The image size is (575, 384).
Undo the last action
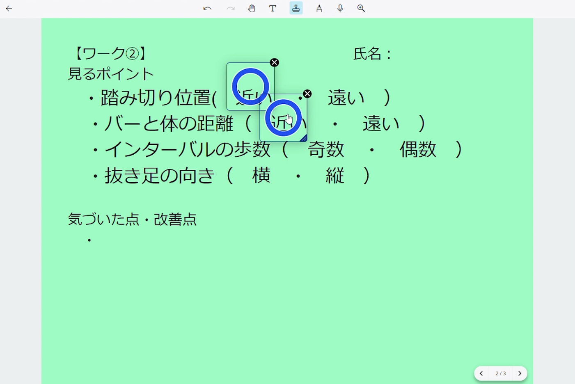[x=207, y=8]
